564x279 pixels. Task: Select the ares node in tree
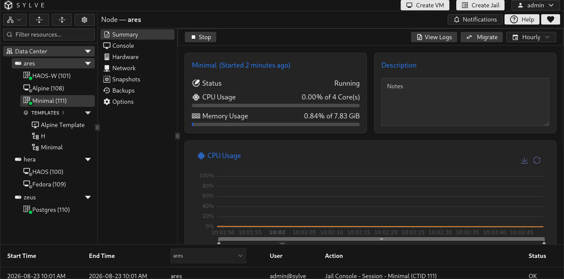pyautogui.click(x=53, y=63)
